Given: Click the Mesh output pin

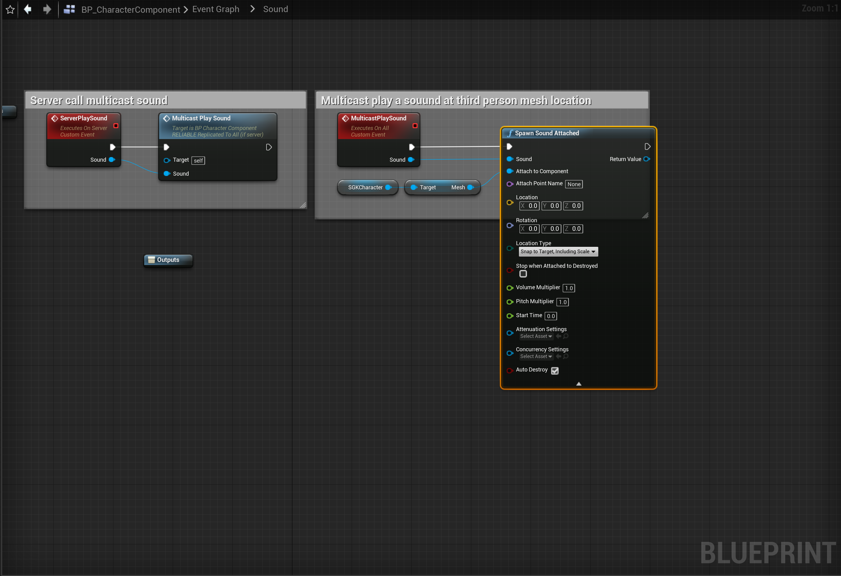Looking at the screenshot, I should pos(470,187).
